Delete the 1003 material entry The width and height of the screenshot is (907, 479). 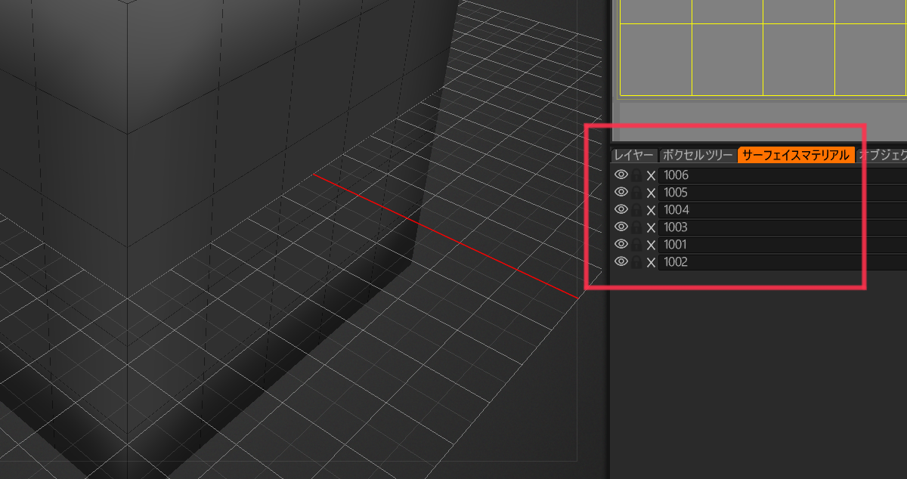pos(651,228)
